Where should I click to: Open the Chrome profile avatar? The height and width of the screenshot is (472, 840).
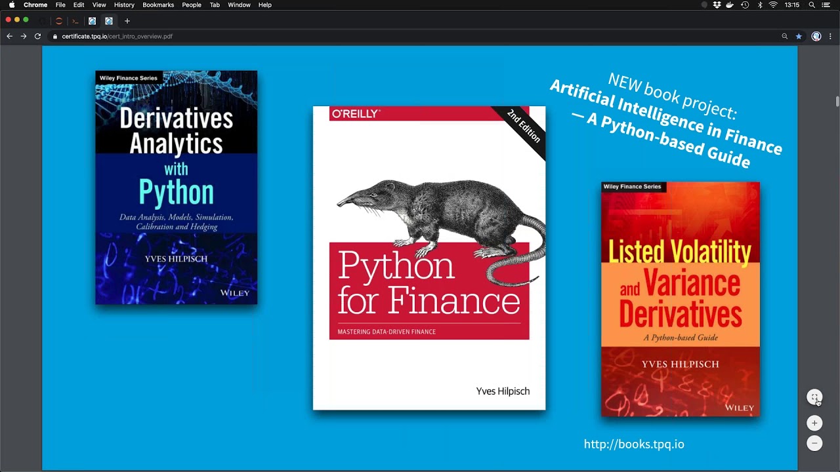816,37
